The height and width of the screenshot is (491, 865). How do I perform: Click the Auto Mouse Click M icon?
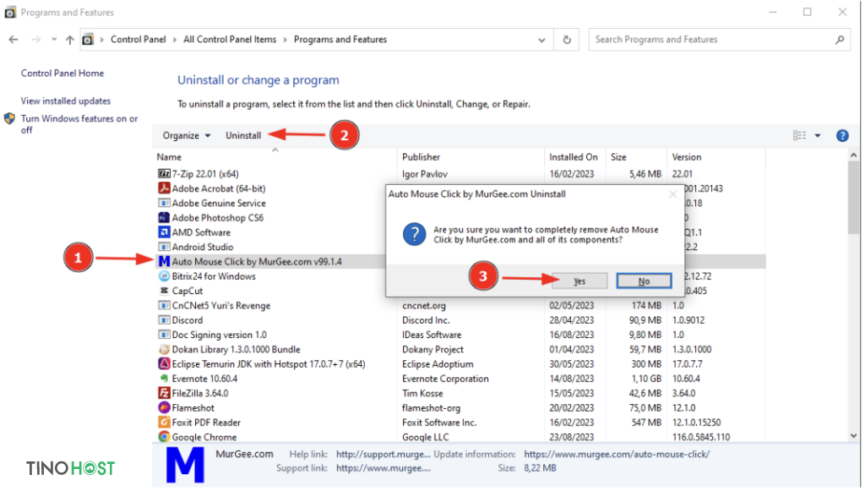164,261
